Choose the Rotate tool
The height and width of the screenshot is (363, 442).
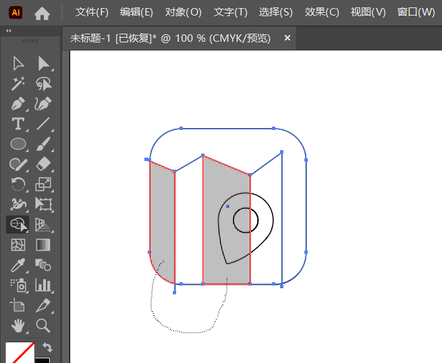pyautogui.click(x=18, y=185)
